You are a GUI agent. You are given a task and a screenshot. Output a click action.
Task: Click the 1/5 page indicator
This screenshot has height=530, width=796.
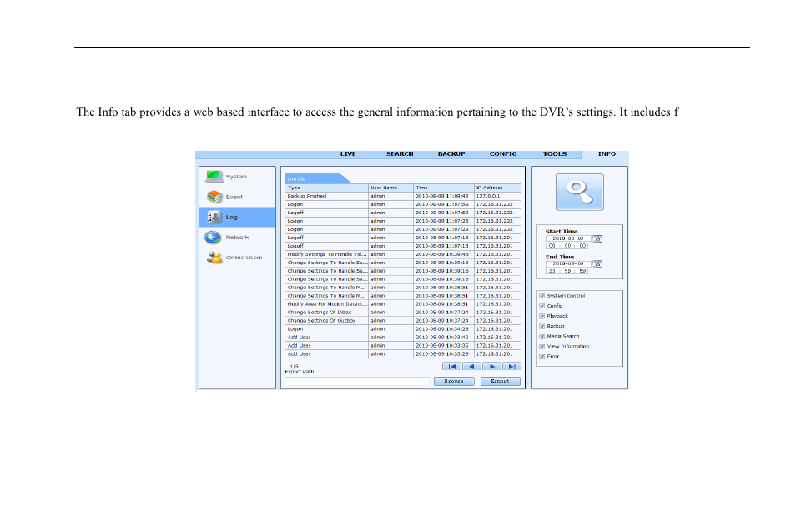click(x=294, y=366)
